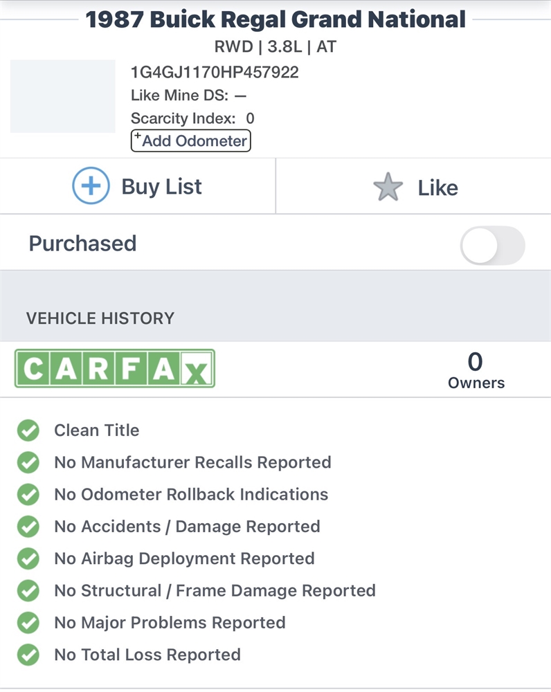
Task: Click the No Total Loss checkmark icon
Action: click(x=28, y=655)
